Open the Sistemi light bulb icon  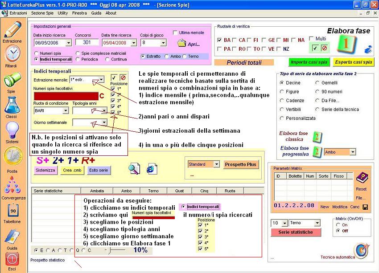12,130
